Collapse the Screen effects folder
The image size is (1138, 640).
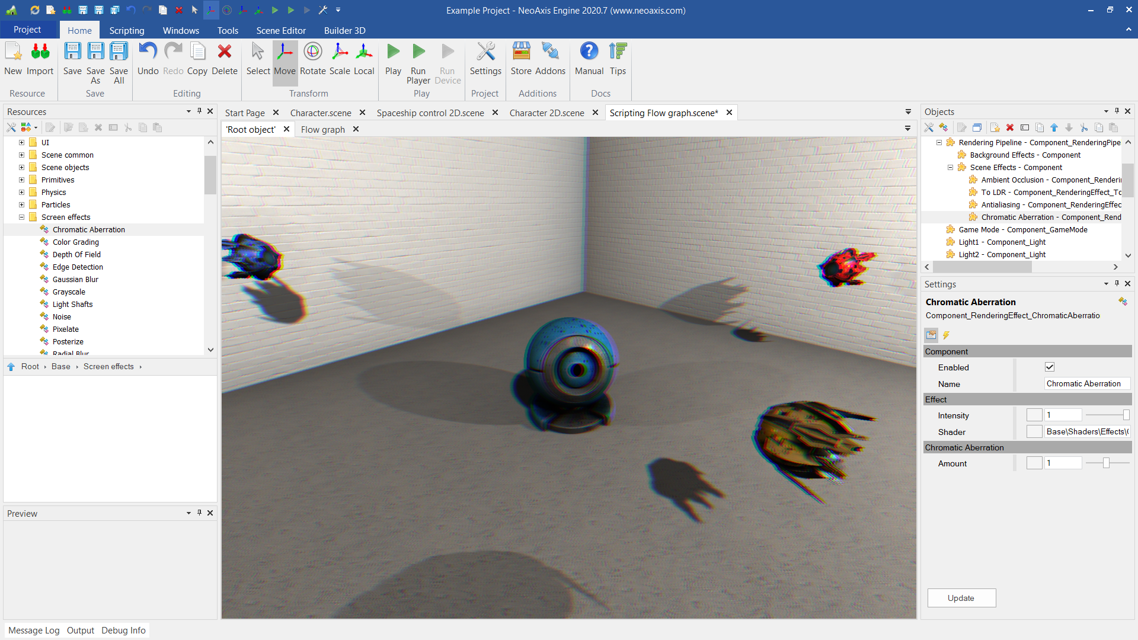coord(22,217)
